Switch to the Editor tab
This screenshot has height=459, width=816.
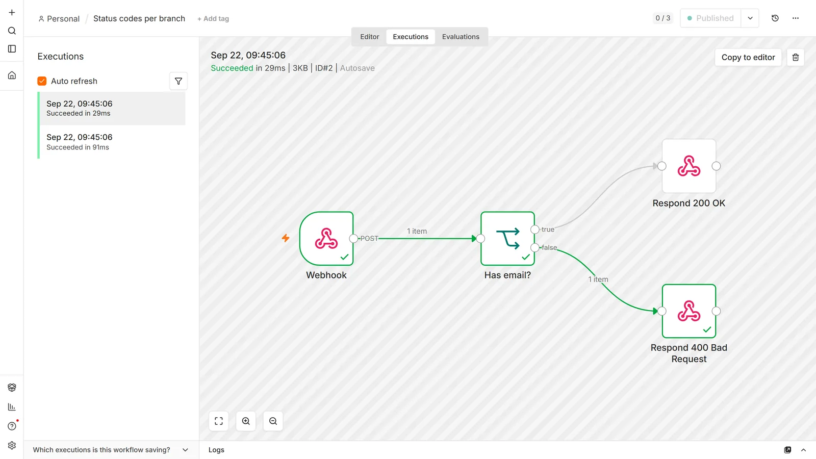click(370, 37)
